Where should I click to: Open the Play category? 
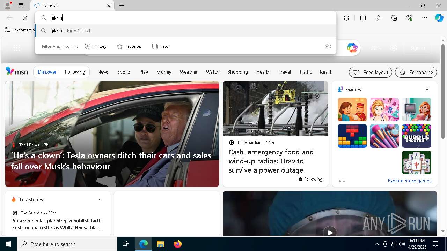pyautogui.click(x=144, y=72)
